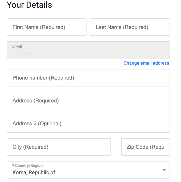The image size is (181, 182).
Task: Click the Country/Region label text
Action: pos(29,166)
